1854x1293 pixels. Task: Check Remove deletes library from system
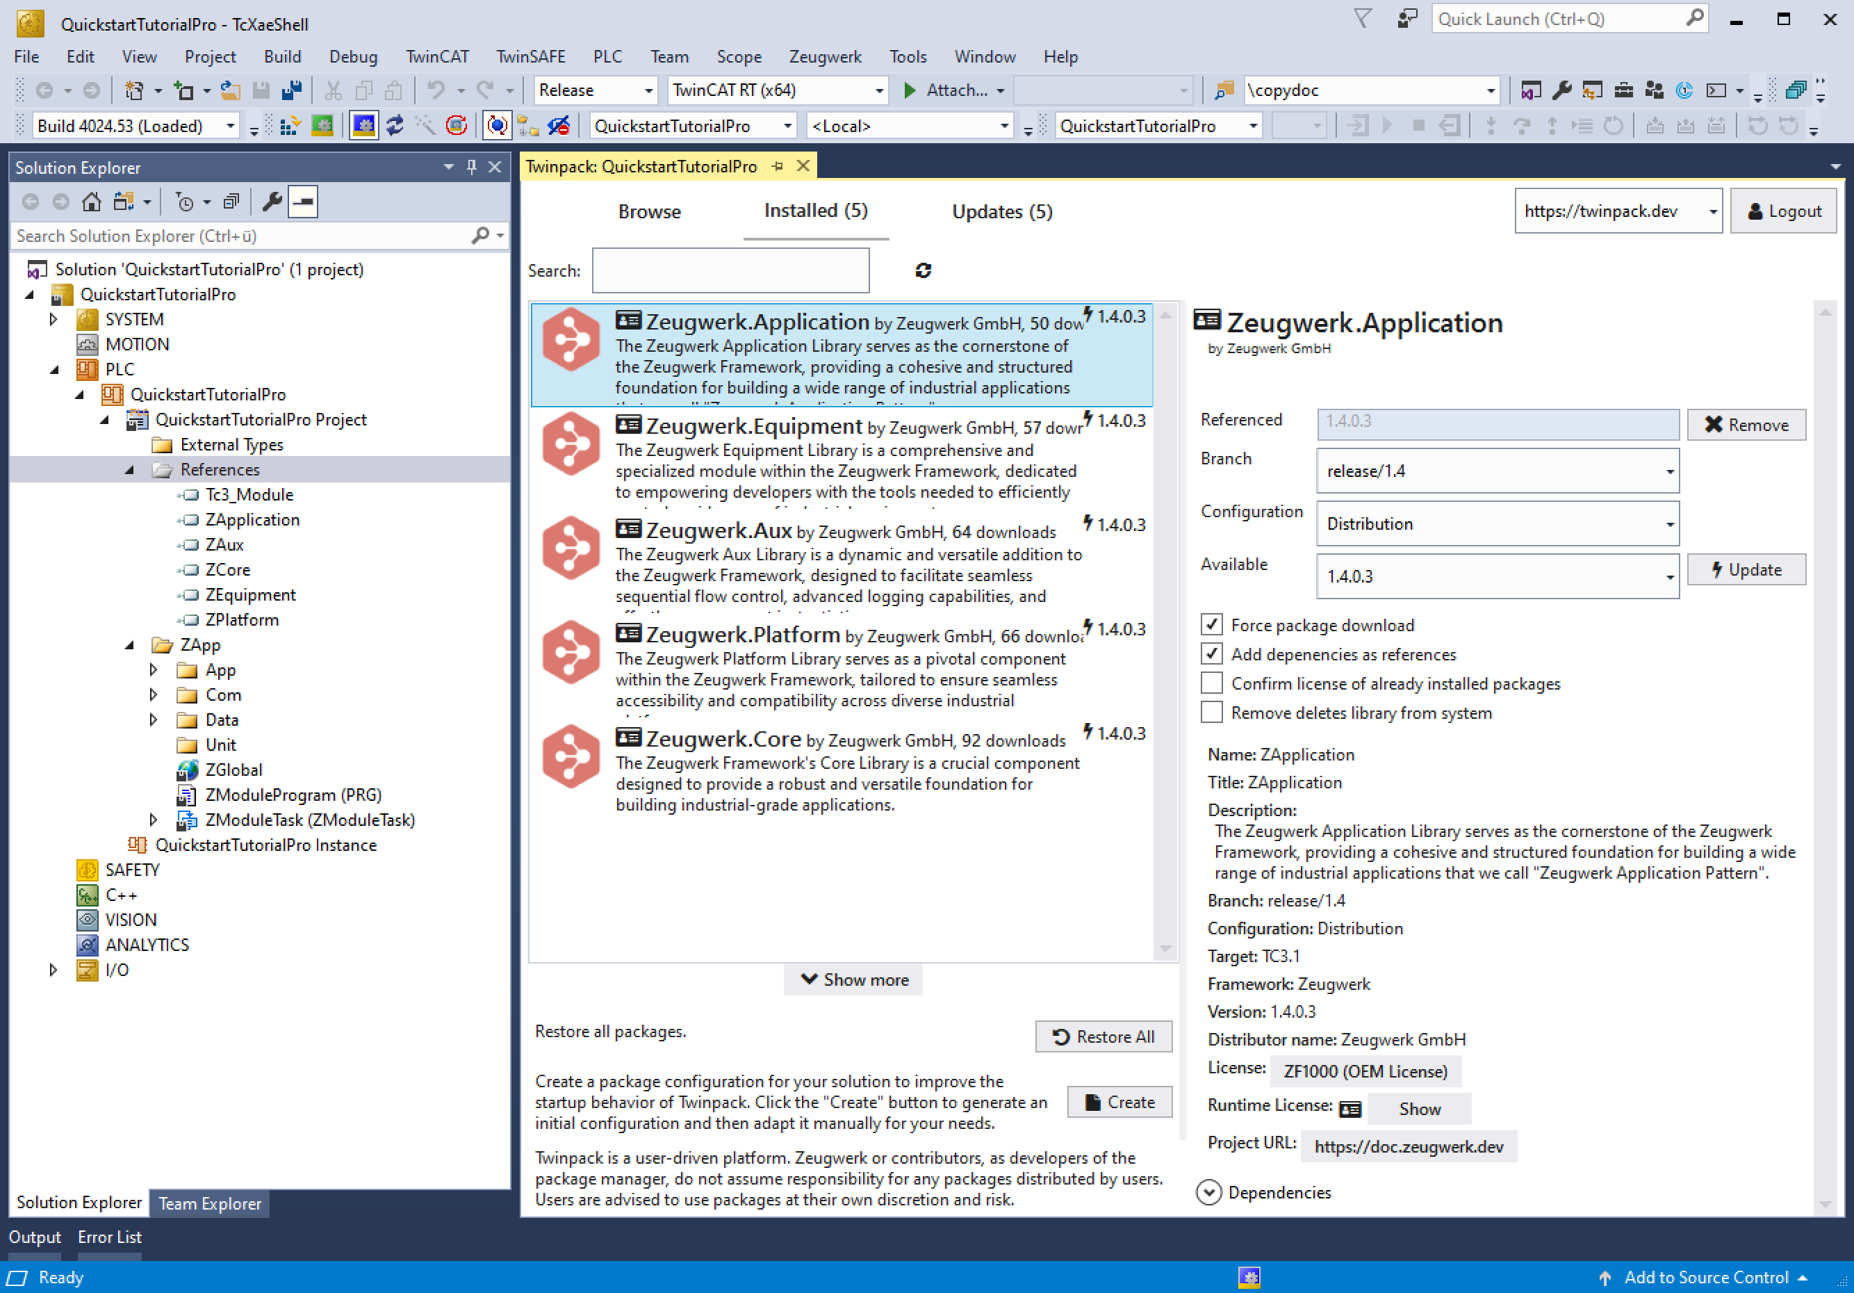pos(1211,713)
